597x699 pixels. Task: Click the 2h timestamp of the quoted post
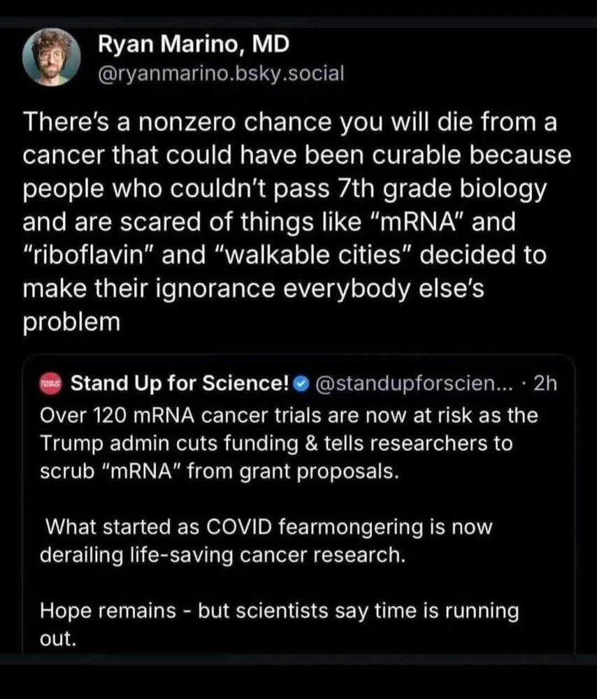544,384
